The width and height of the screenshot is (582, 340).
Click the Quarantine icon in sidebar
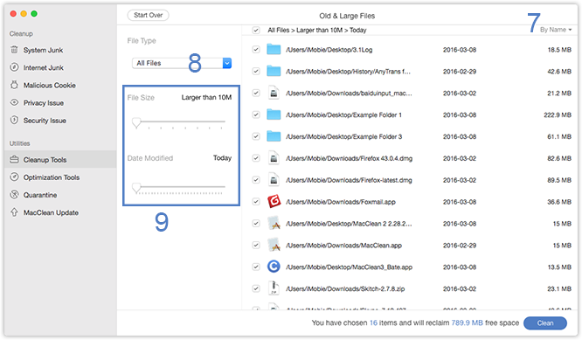pos(14,194)
